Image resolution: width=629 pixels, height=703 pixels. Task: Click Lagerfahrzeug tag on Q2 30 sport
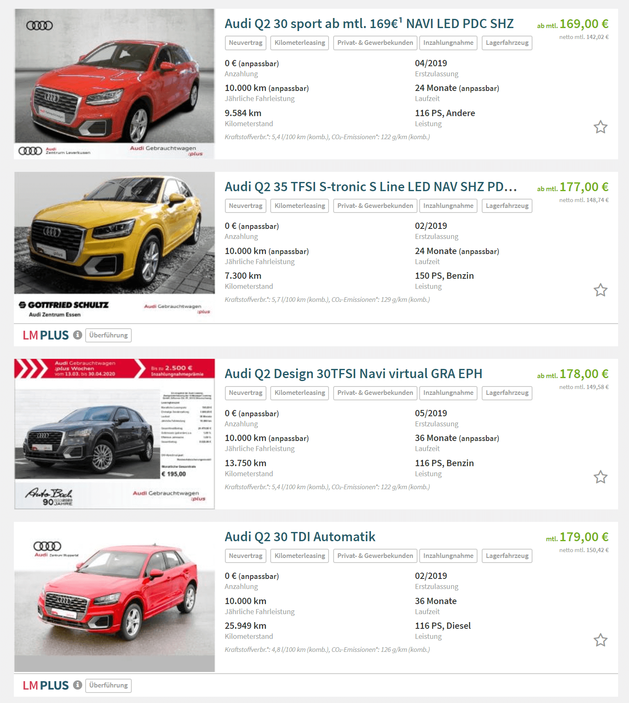pyautogui.click(x=507, y=43)
